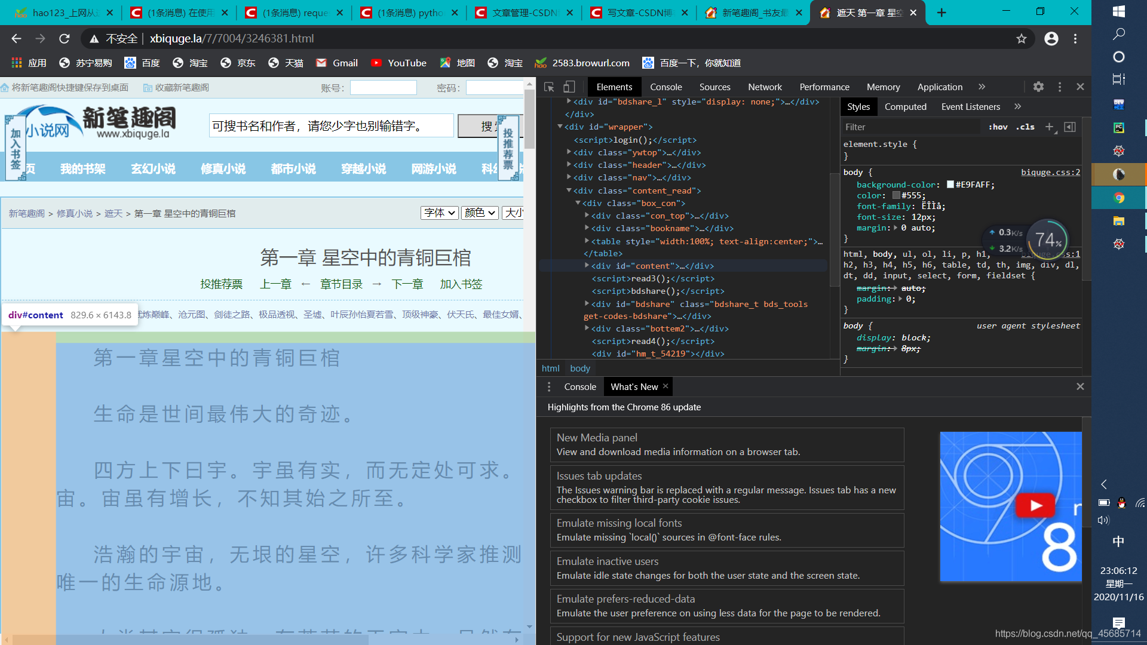Open the 字体 font dropdown
Image resolution: width=1147 pixels, height=645 pixels.
click(x=440, y=213)
